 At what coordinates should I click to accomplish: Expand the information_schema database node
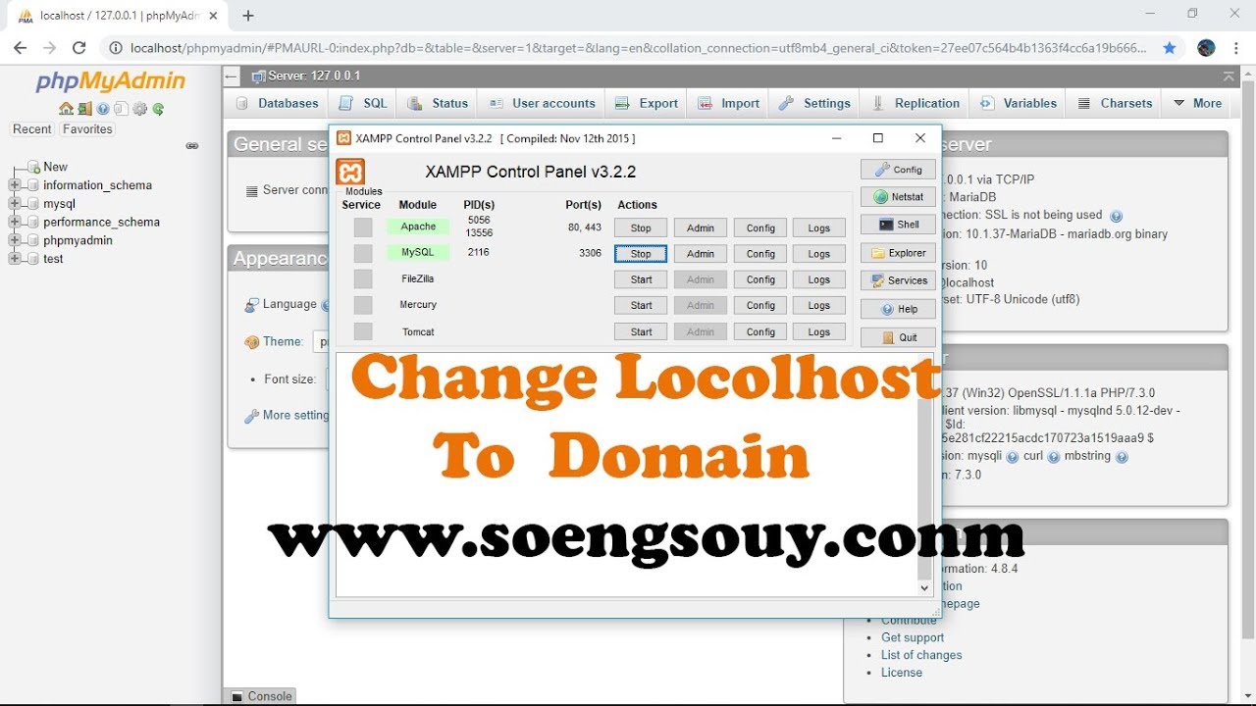[15, 185]
